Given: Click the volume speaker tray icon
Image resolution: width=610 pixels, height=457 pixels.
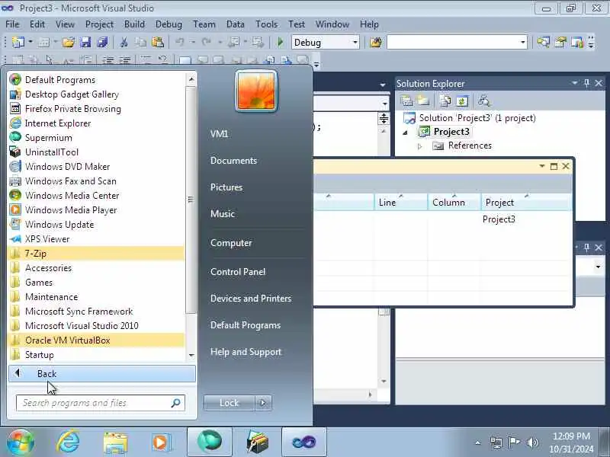Looking at the screenshot, I should pyautogui.click(x=532, y=443).
